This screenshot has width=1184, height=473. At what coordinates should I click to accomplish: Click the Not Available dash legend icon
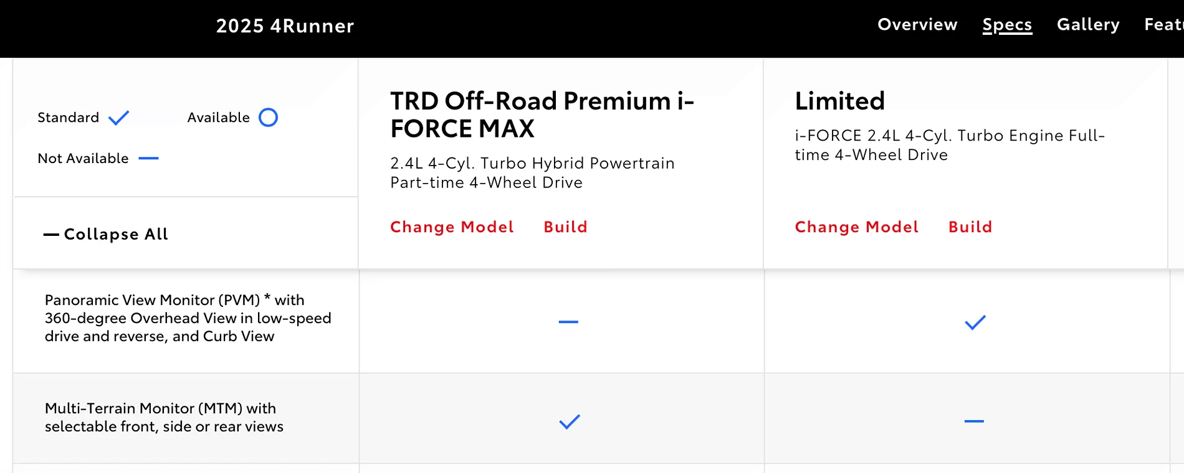coord(150,159)
